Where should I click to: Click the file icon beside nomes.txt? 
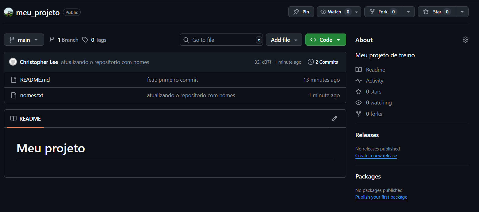(13, 95)
